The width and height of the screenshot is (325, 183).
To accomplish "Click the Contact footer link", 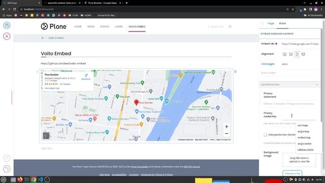I will pyautogui.click(x=134, y=174).
